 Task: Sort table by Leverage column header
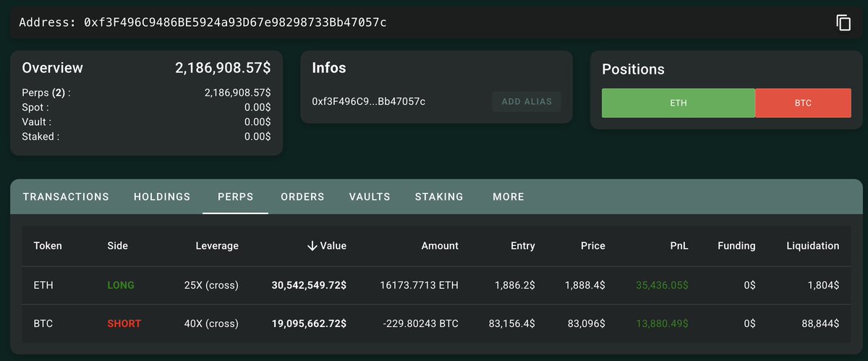coord(217,246)
